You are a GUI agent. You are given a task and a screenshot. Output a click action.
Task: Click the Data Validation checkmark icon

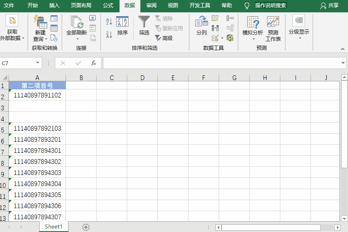pos(215,38)
